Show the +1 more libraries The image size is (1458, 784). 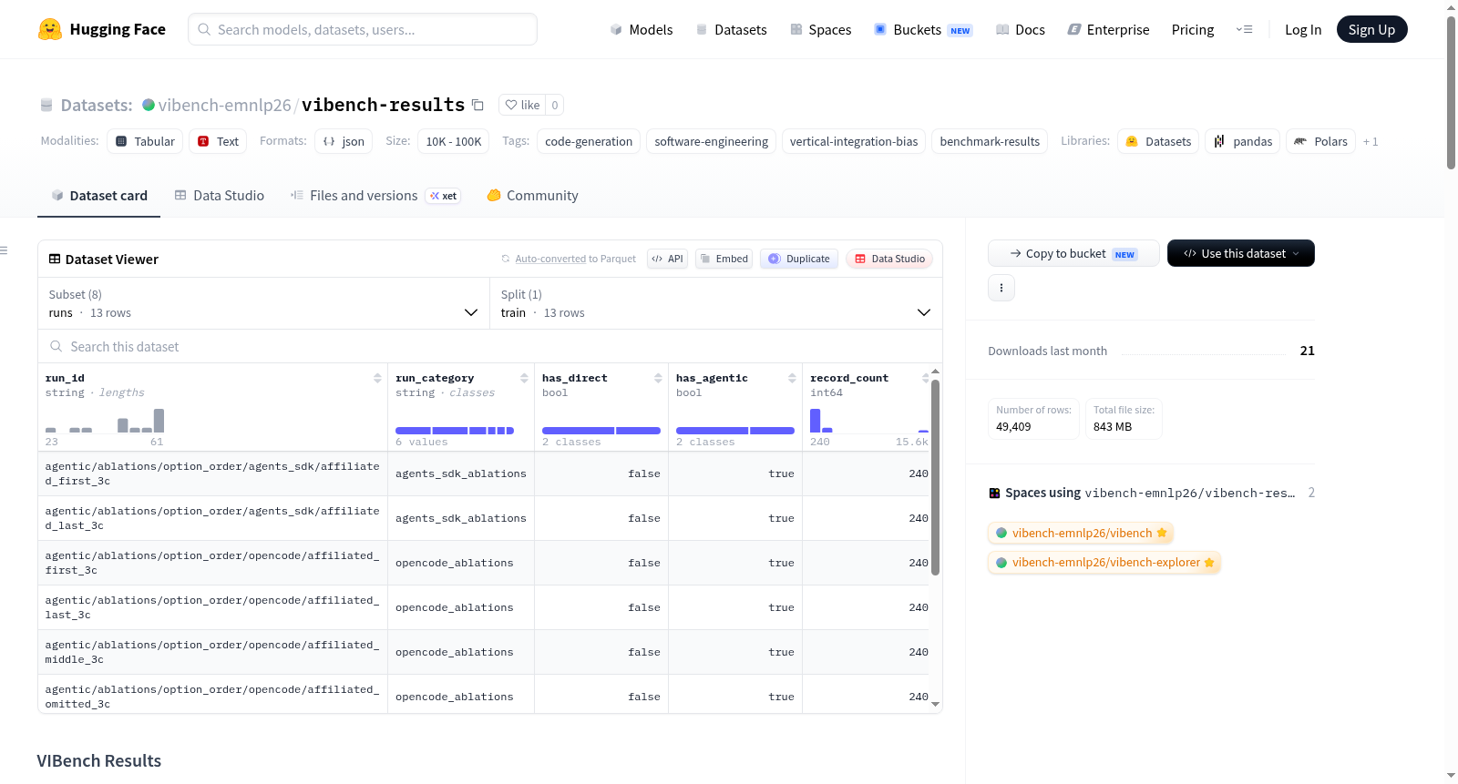click(1371, 142)
